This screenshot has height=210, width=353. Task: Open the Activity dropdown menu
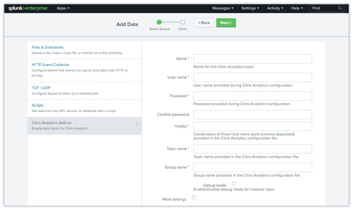click(x=275, y=8)
